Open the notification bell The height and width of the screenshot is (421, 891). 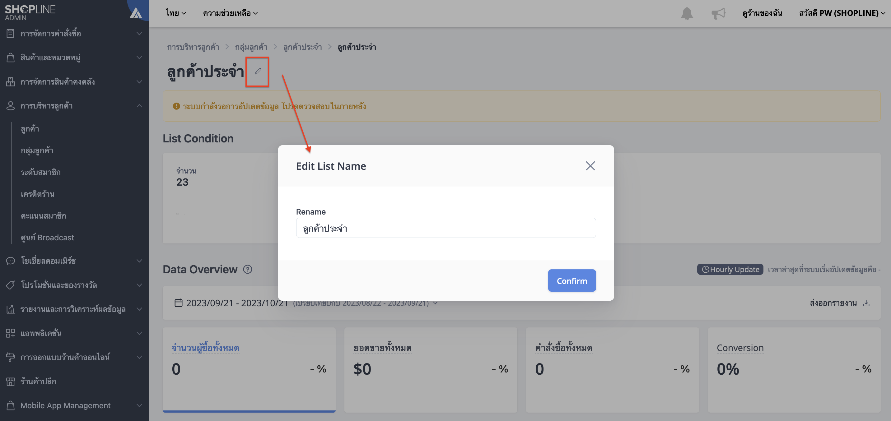[687, 13]
